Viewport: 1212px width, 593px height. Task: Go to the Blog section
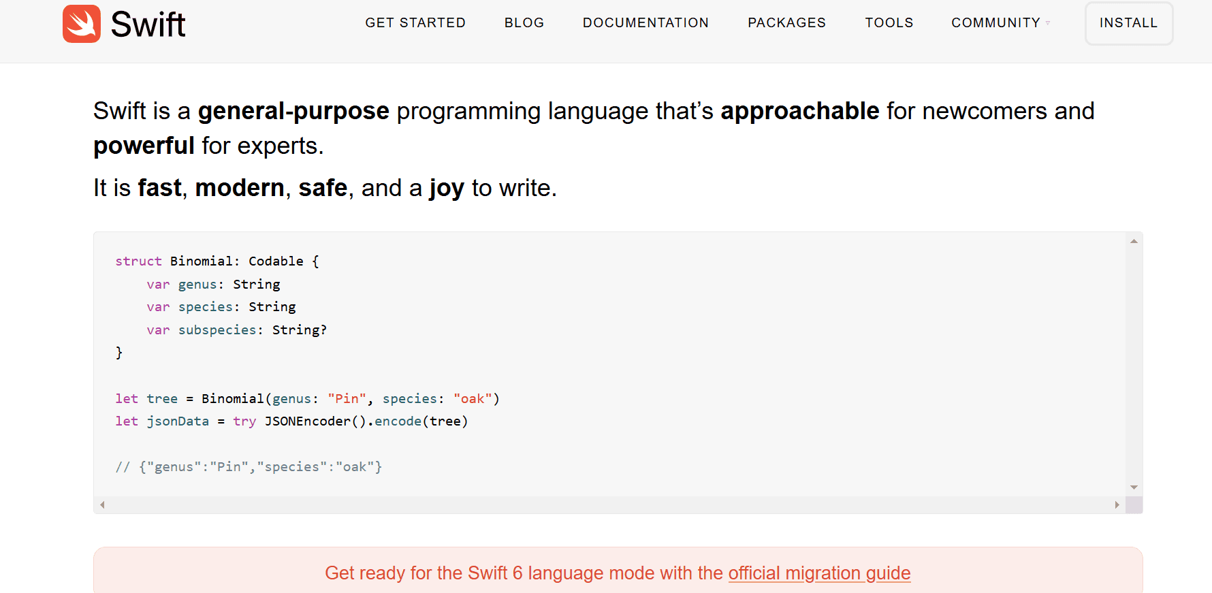point(524,22)
